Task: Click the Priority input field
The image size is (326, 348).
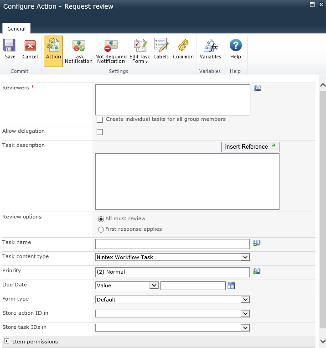Action: point(172,272)
